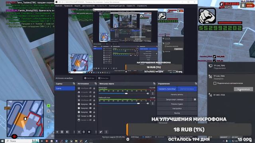Viewport: 255px width, 143px height.
Task: Open the Windows Start menu
Action: (2, 141)
